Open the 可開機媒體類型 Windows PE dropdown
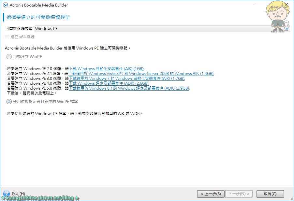 (162, 29)
